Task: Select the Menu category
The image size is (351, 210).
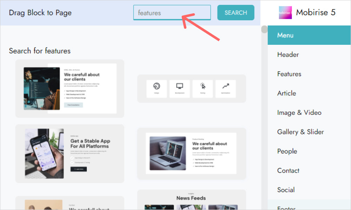Action: (285, 35)
